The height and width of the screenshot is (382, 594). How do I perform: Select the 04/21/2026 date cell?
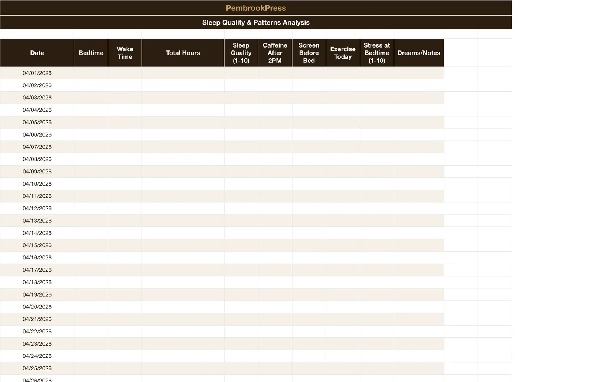pyautogui.click(x=37, y=319)
